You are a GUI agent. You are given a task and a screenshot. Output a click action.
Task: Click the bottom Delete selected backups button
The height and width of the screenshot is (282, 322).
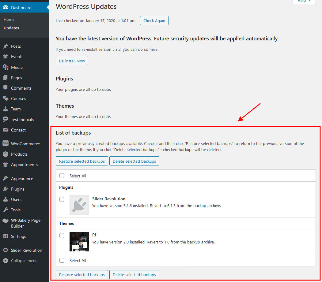pos(134,275)
